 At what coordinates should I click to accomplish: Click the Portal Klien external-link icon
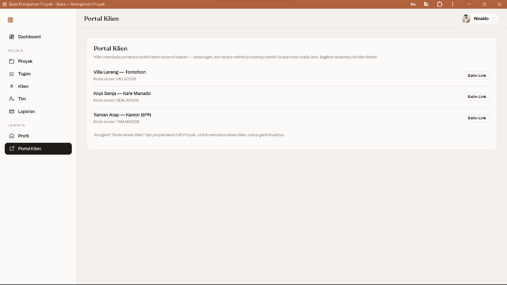pyautogui.click(x=12, y=149)
